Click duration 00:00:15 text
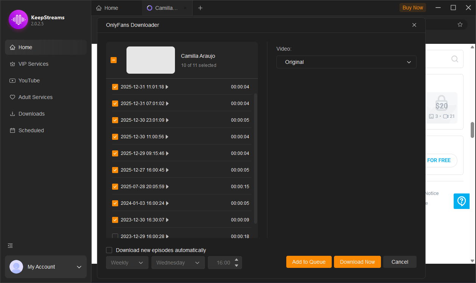 tap(240, 187)
